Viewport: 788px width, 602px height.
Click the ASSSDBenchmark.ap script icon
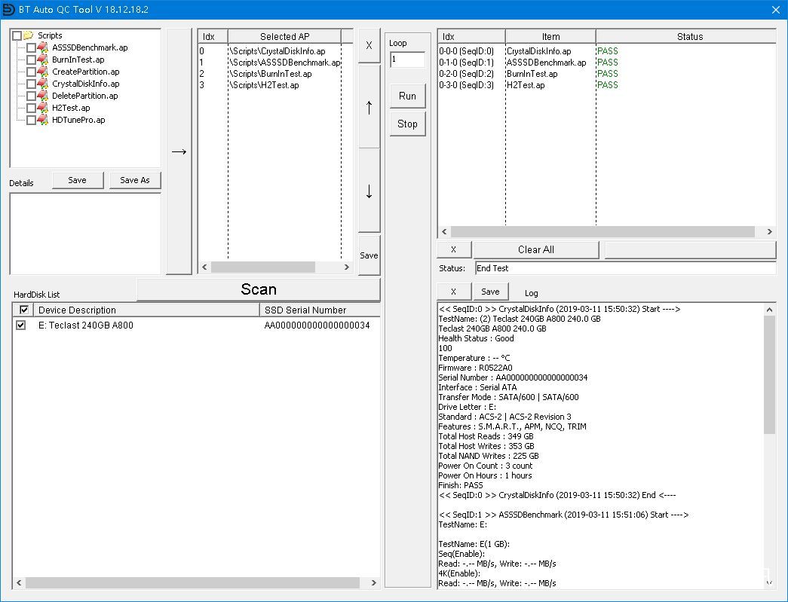[x=43, y=47]
